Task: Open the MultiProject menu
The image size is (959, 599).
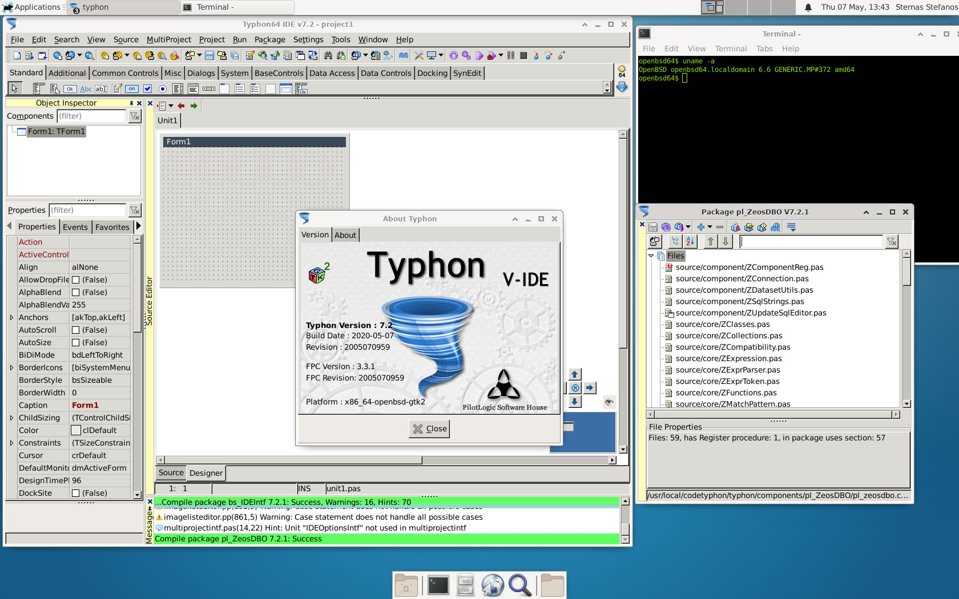Action: (168, 39)
